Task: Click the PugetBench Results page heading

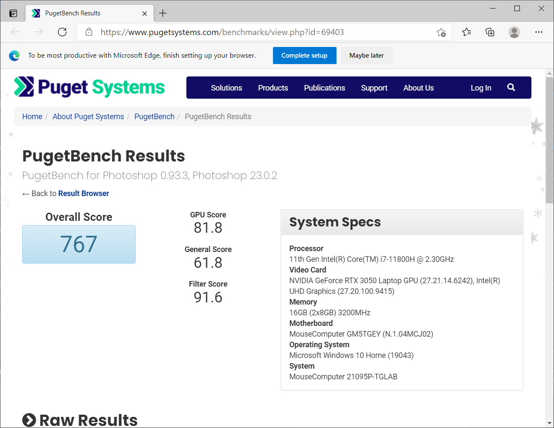Action: click(104, 156)
